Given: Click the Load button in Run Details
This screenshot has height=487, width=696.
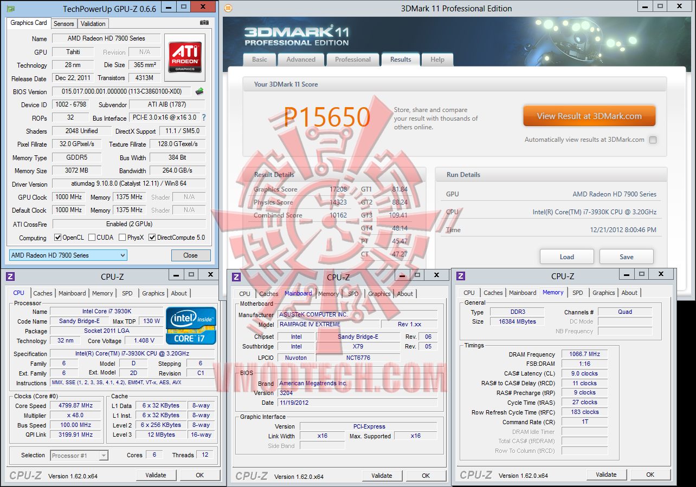Looking at the screenshot, I should pyautogui.click(x=567, y=257).
